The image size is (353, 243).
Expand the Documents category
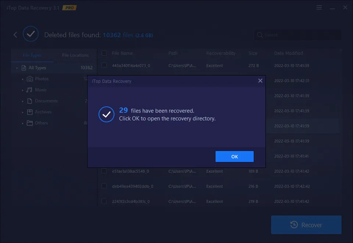(x=23, y=101)
